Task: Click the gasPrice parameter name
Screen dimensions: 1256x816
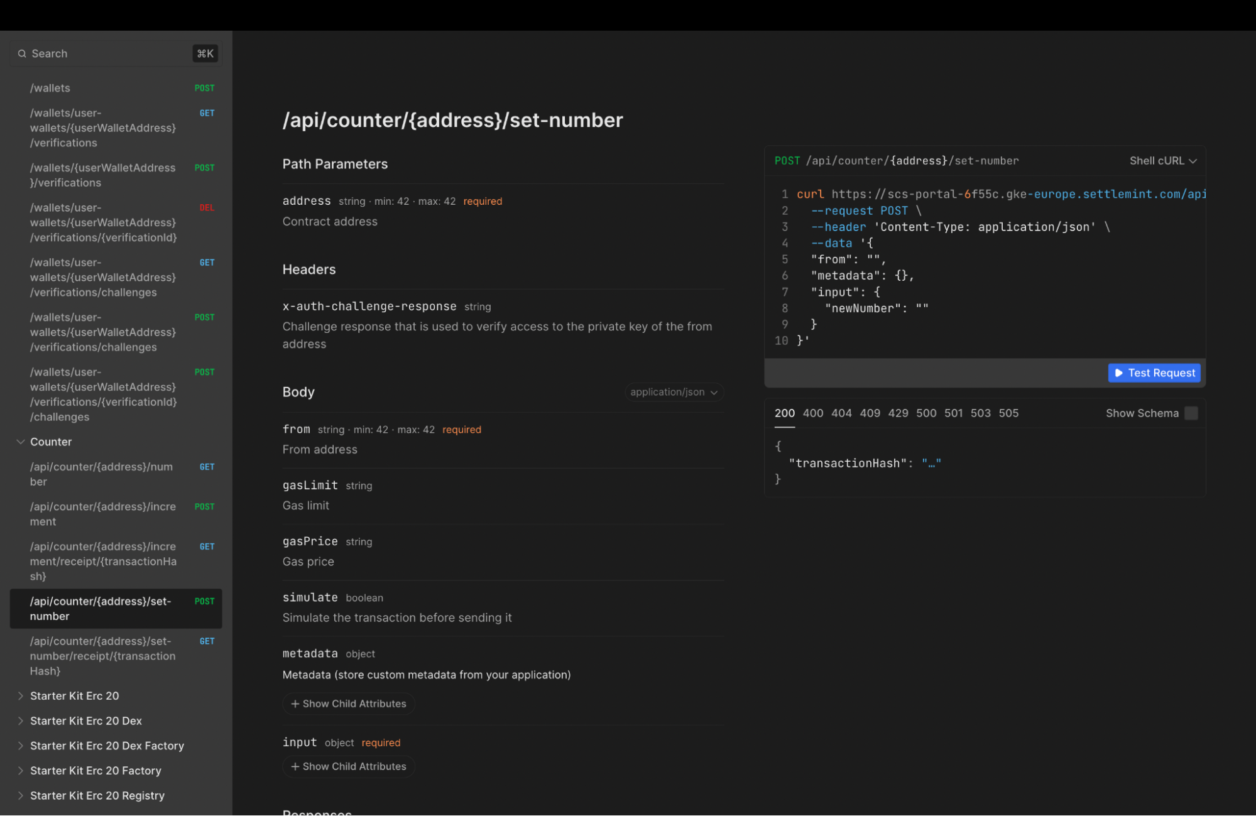Action: click(310, 542)
